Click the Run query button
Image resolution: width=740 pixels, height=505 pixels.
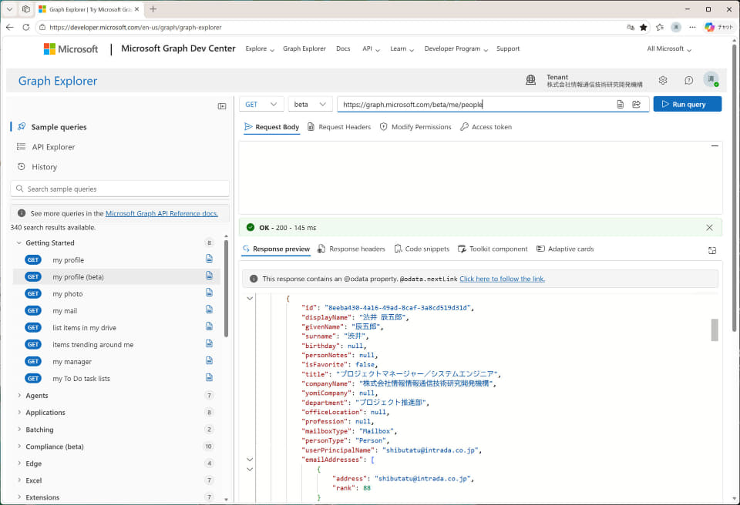coord(687,104)
